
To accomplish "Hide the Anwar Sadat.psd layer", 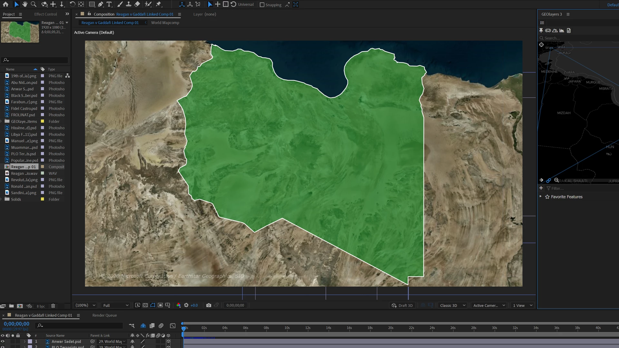I will click(3, 341).
